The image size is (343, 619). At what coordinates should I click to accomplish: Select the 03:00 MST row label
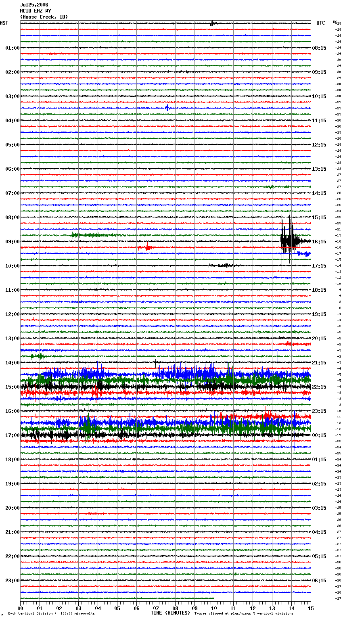pos(13,96)
